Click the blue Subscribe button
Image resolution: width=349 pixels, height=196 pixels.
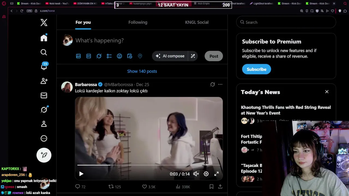coord(257,69)
